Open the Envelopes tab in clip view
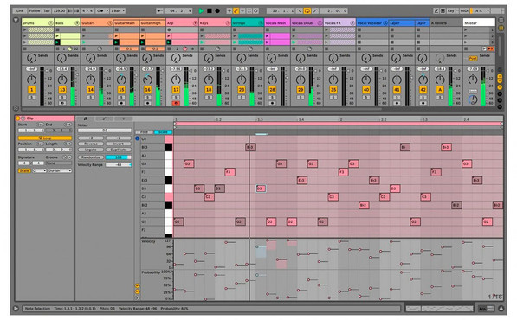 point(104,118)
